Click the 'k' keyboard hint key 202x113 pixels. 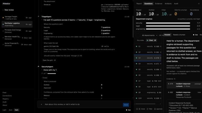139,109
